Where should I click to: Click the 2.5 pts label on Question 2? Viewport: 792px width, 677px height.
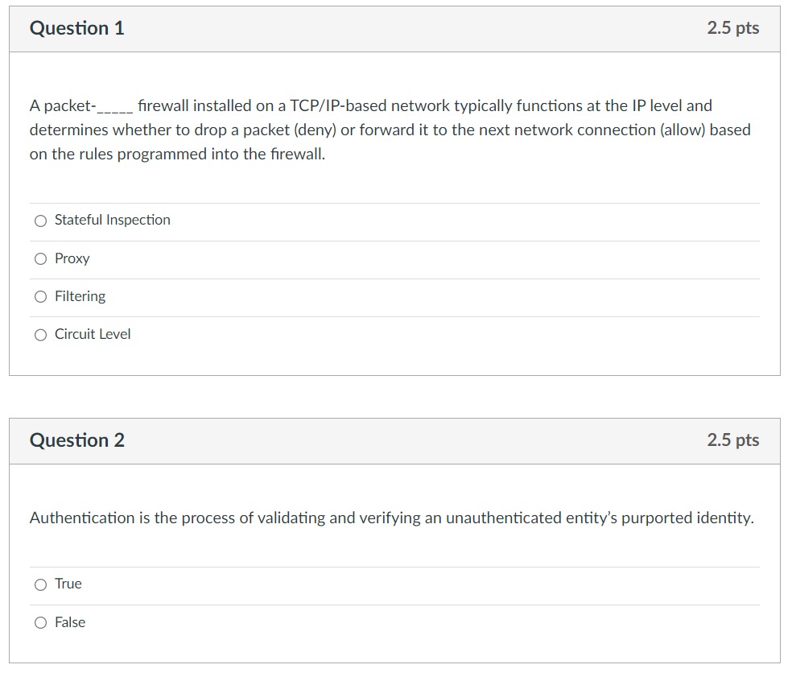(x=732, y=440)
